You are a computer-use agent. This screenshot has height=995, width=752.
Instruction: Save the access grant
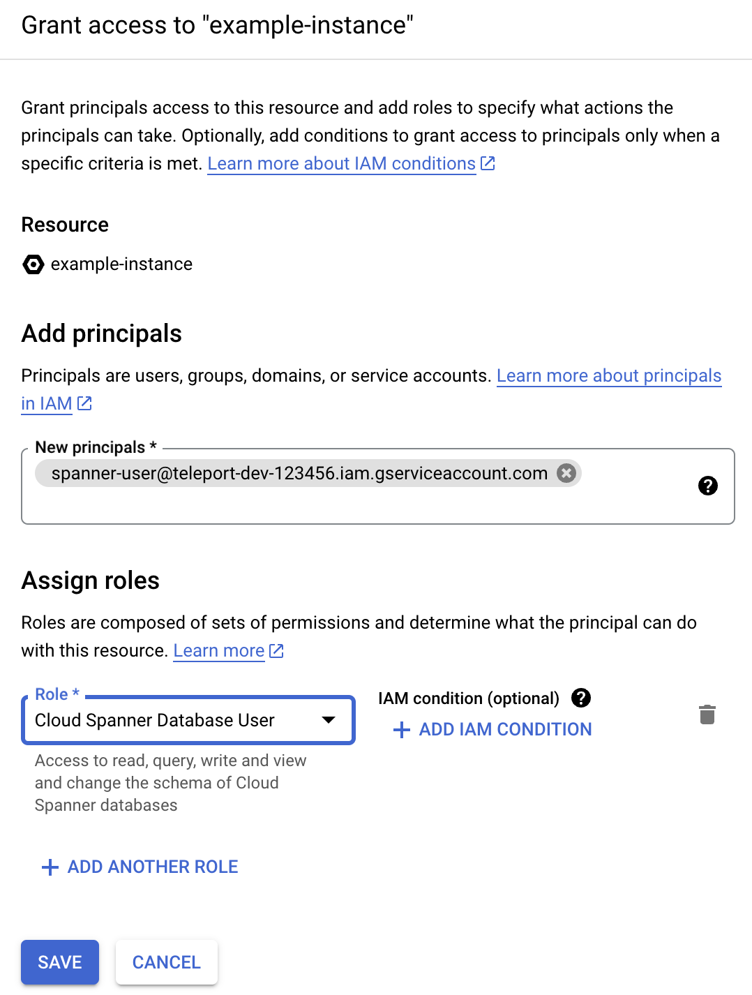tap(59, 962)
